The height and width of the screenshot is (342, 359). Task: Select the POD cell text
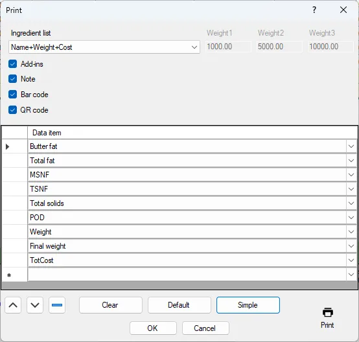click(37, 218)
